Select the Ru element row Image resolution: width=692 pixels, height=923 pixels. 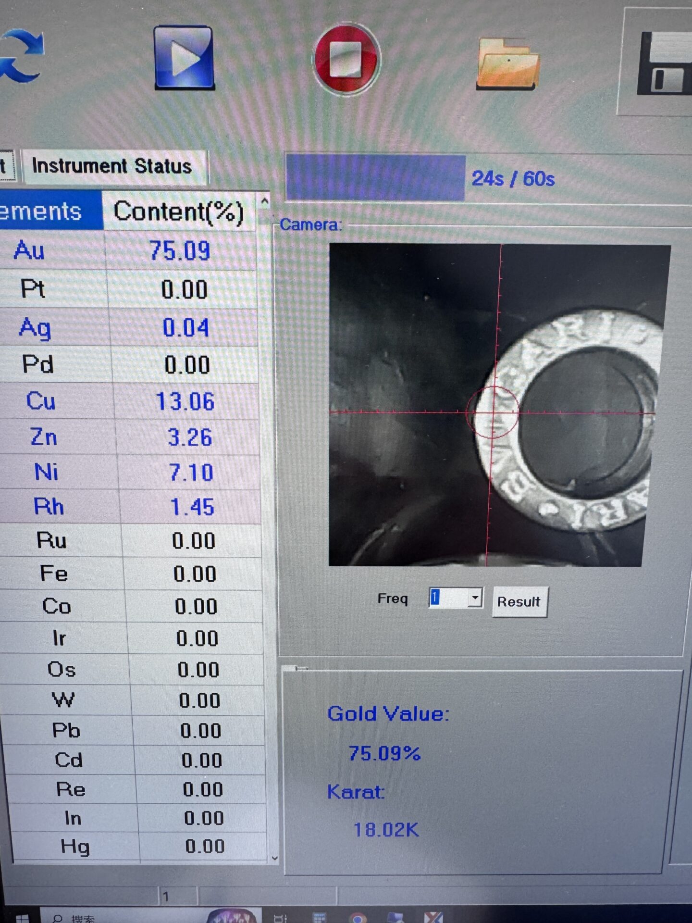tap(131, 541)
